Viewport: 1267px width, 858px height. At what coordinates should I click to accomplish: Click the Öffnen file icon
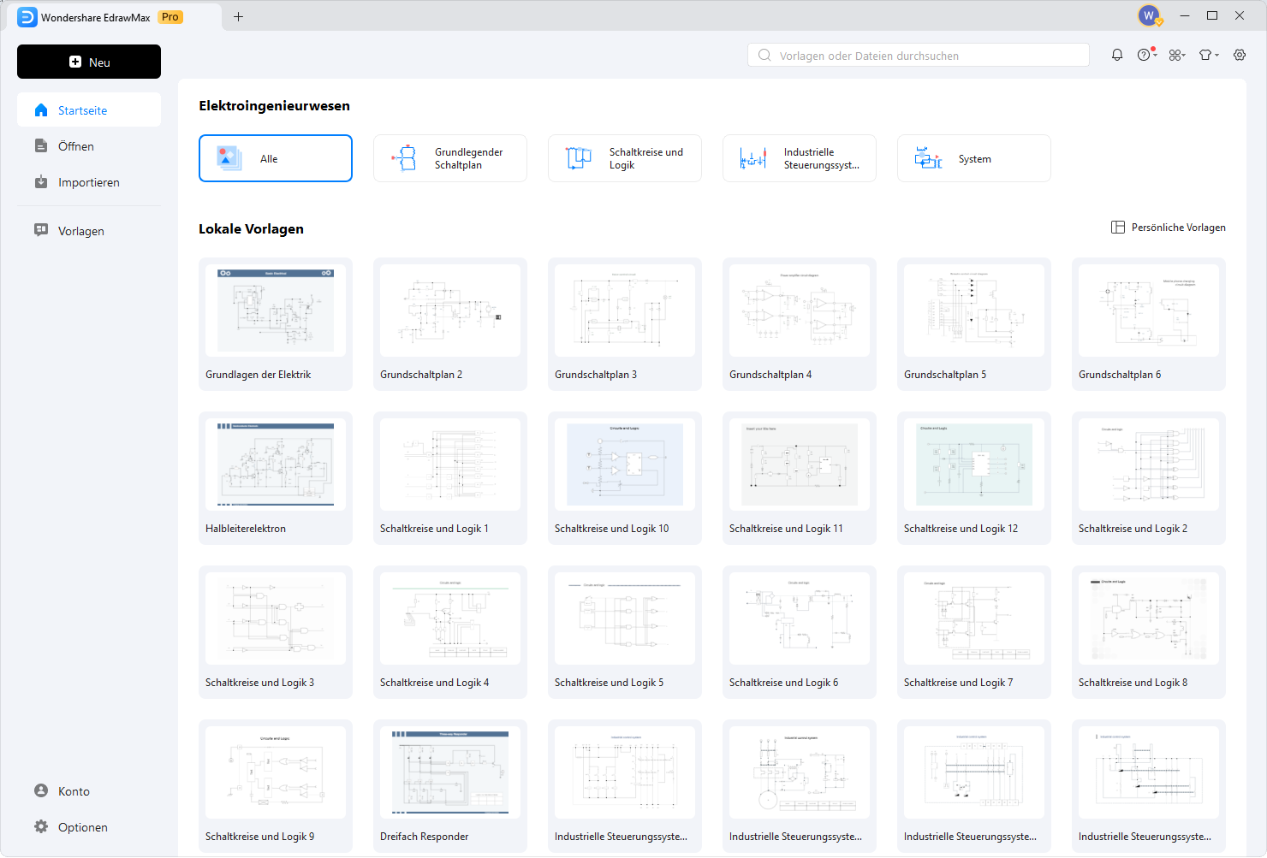click(41, 146)
